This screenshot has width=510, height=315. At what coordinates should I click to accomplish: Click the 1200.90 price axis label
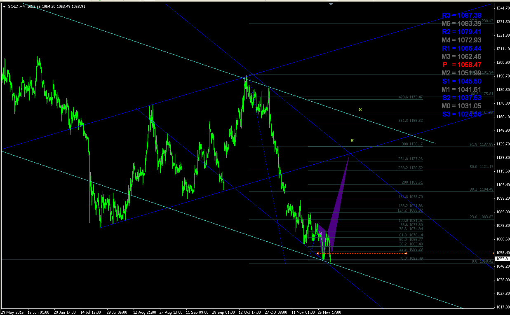[x=502, y=63]
